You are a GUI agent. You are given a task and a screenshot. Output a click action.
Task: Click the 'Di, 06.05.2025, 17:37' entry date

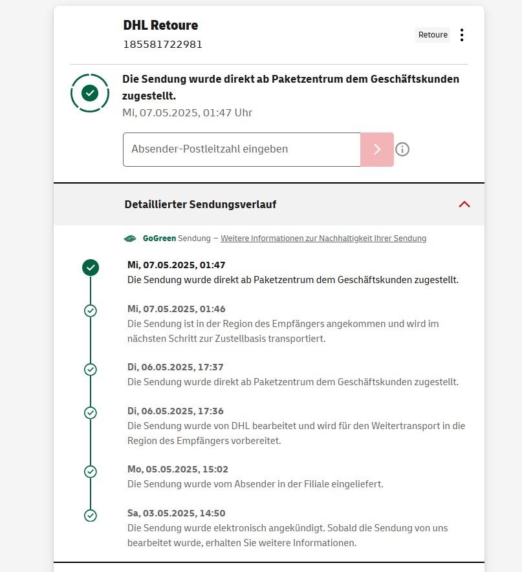point(175,367)
